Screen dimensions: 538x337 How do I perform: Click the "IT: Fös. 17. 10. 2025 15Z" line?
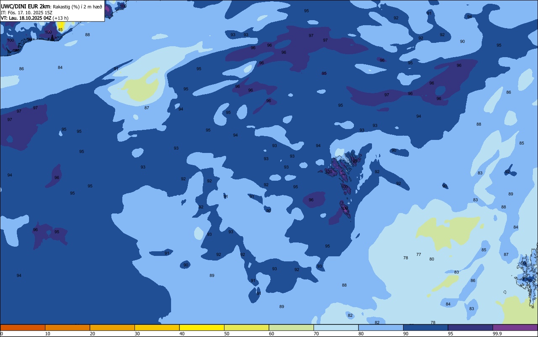pos(26,13)
